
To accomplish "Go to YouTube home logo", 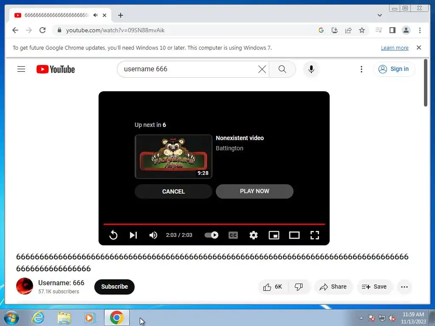I will coord(56,69).
